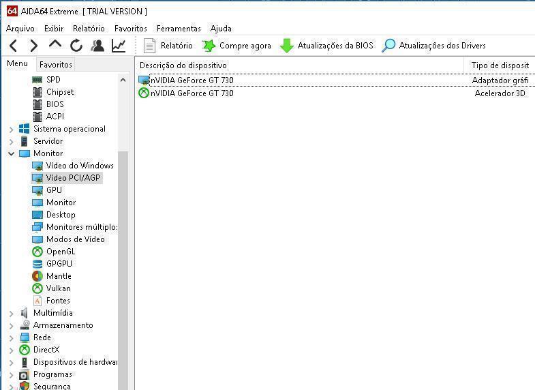Click Compre agora toolbar label
Viewport: 535px width, 390px height.
click(245, 46)
